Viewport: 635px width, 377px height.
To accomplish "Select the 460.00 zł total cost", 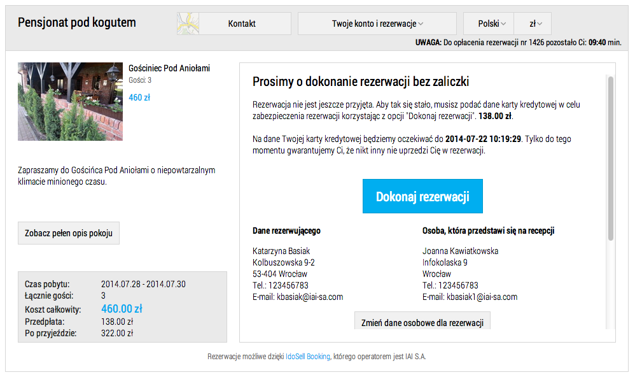I will (122, 309).
